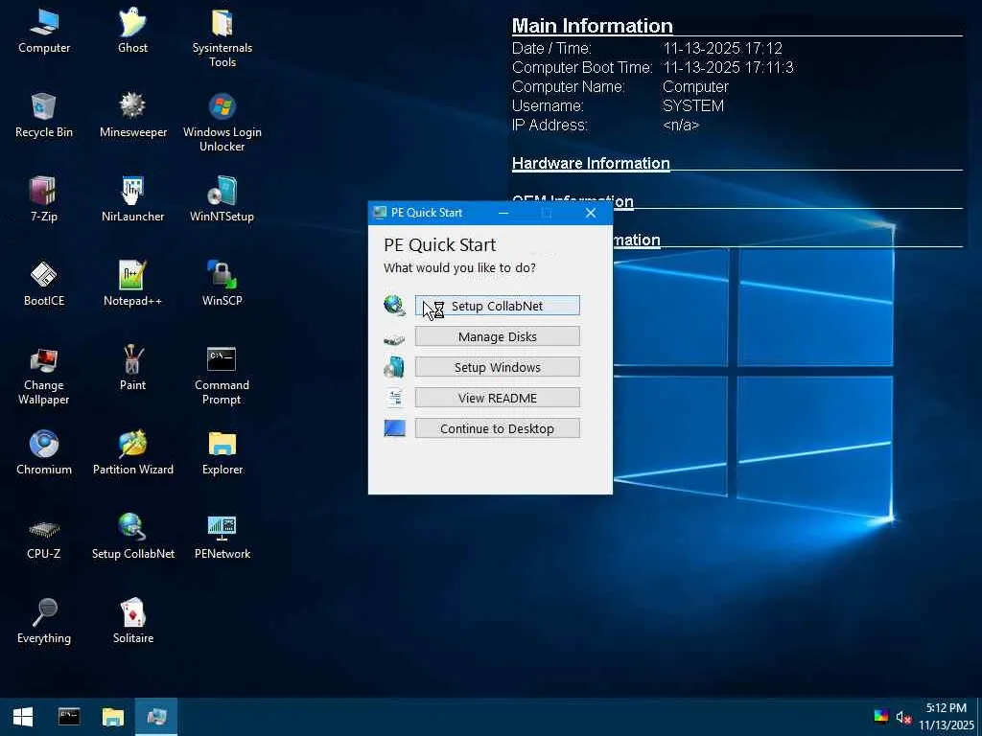The height and width of the screenshot is (736, 982).
Task: Click the Computer Name value 'Computer'
Action: (x=695, y=86)
